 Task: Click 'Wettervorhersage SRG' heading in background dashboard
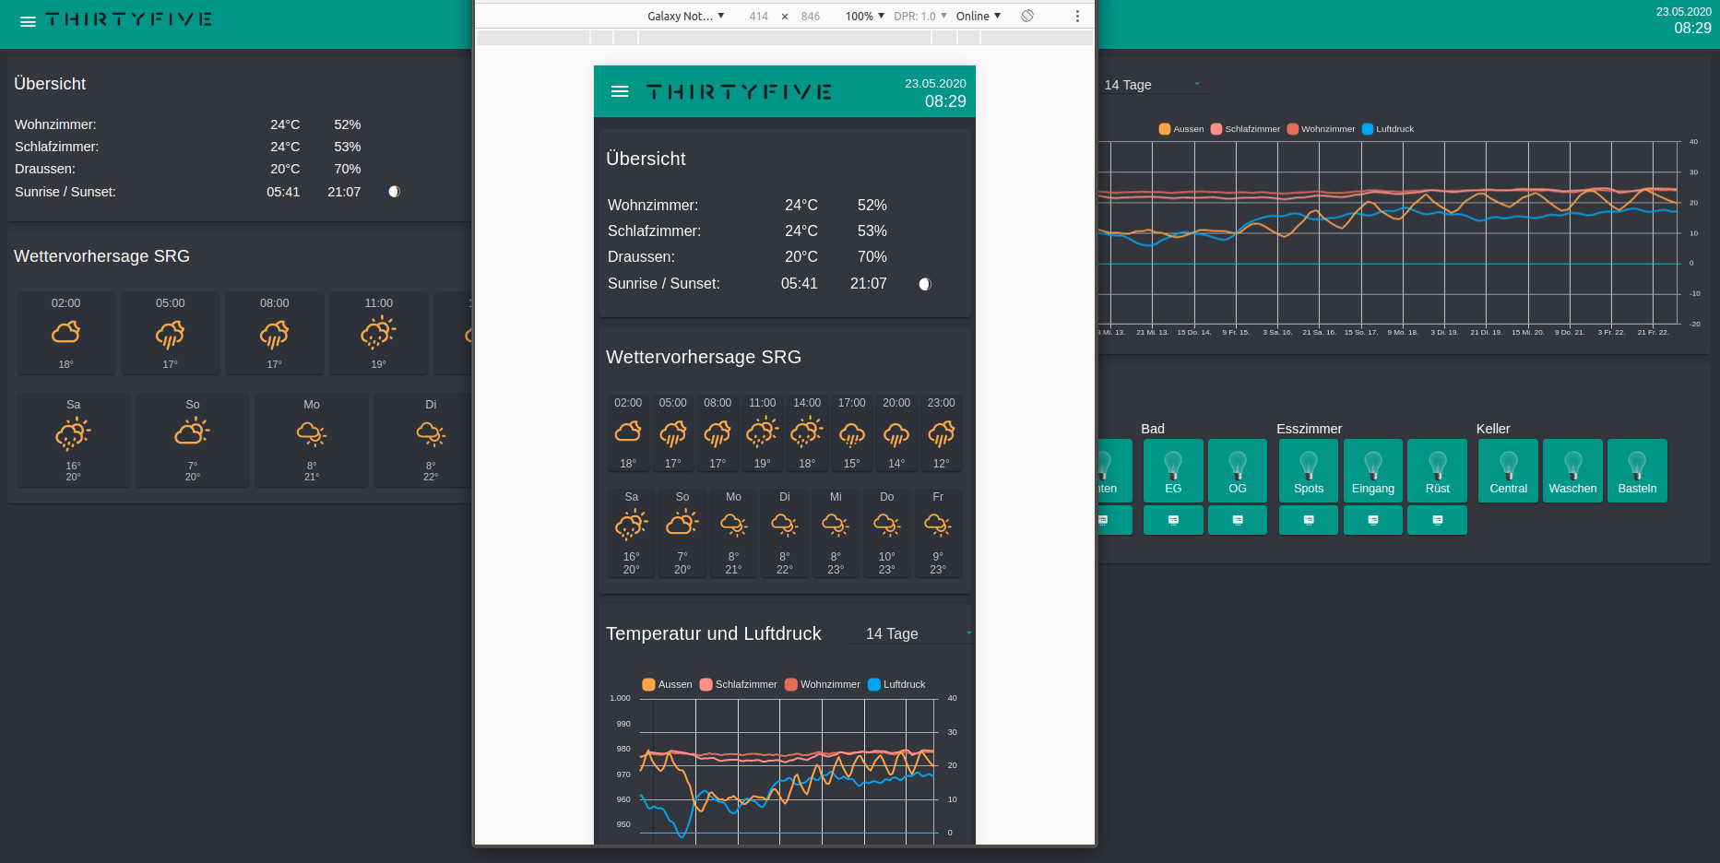click(x=102, y=256)
